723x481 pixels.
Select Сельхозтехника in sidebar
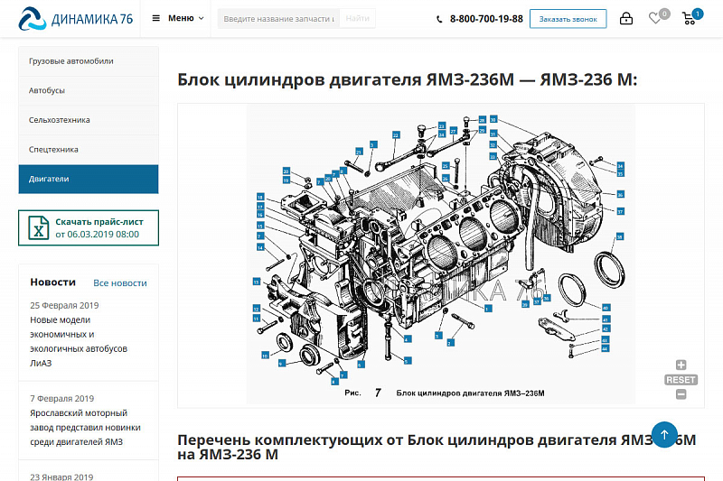pos(89,120)
